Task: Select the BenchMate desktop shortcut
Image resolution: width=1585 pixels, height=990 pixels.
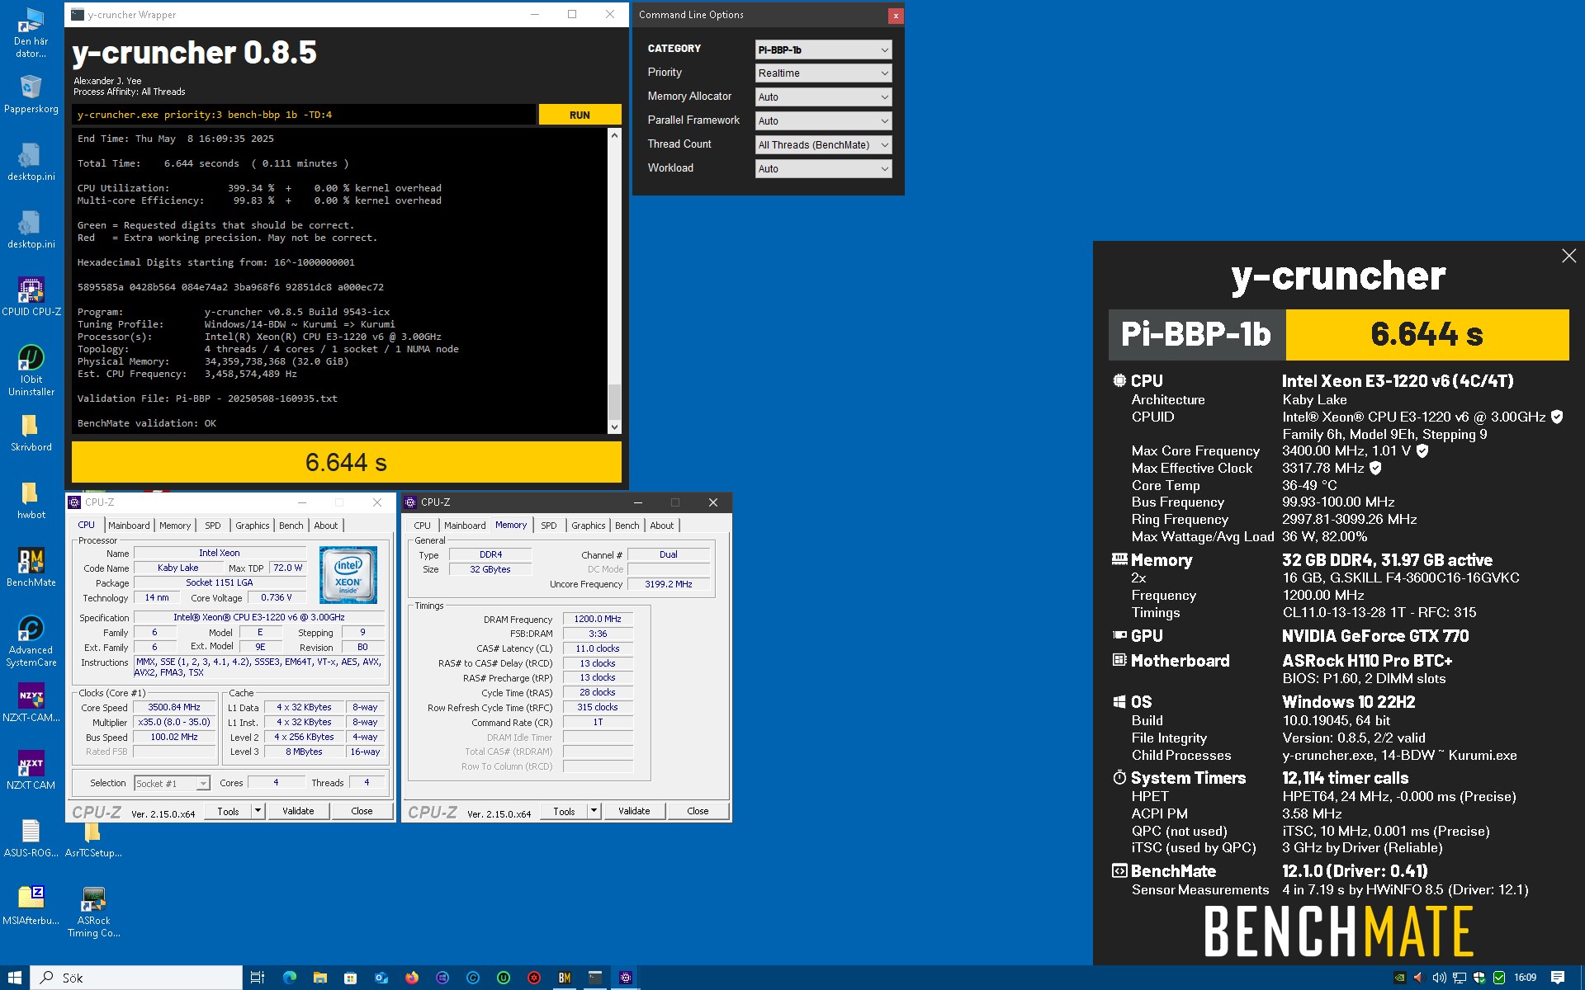Action: click(x=31, y=568)
